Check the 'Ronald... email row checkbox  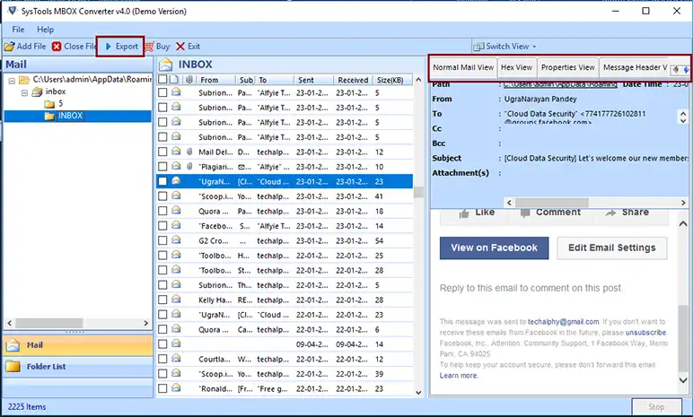(x=162, y=388)
